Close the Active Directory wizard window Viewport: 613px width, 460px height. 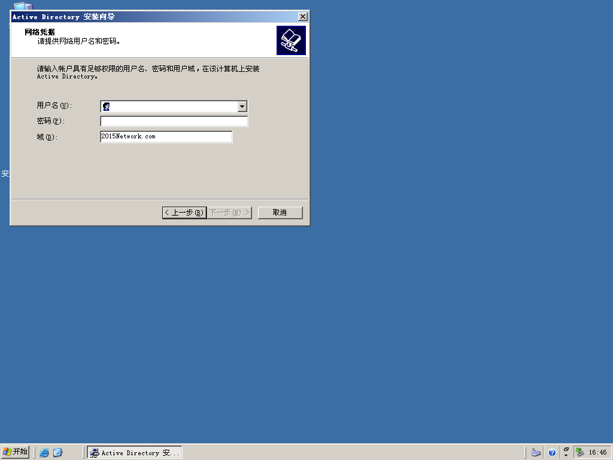(302, 16)
